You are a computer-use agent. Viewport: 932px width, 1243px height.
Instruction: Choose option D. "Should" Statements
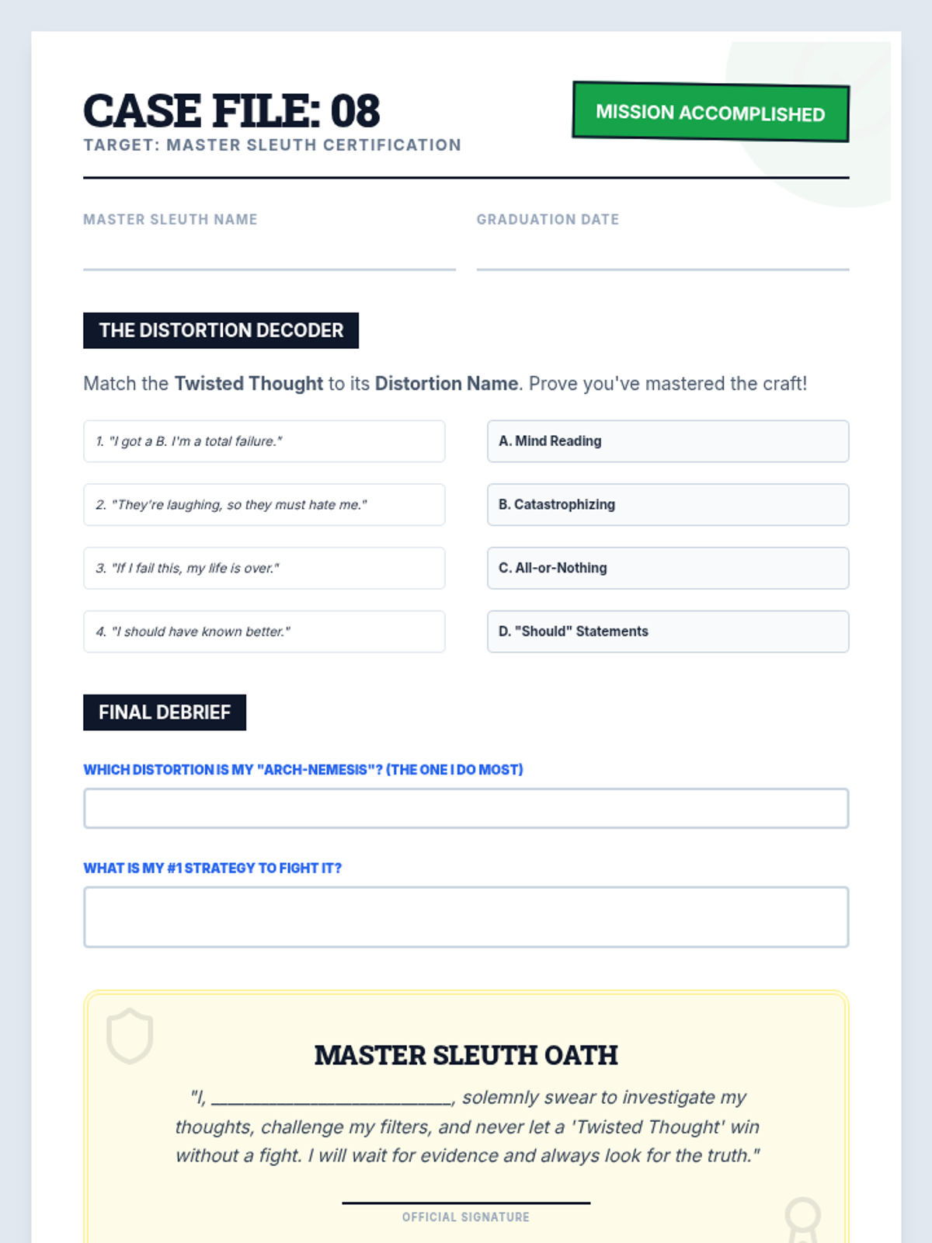click(668, 632)
